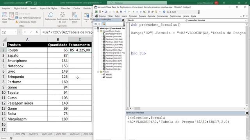Open the Name Box dropdown arrow
The width and height of the screenshot is (250, 140).
pyautogui.click(x=16, y=32)
